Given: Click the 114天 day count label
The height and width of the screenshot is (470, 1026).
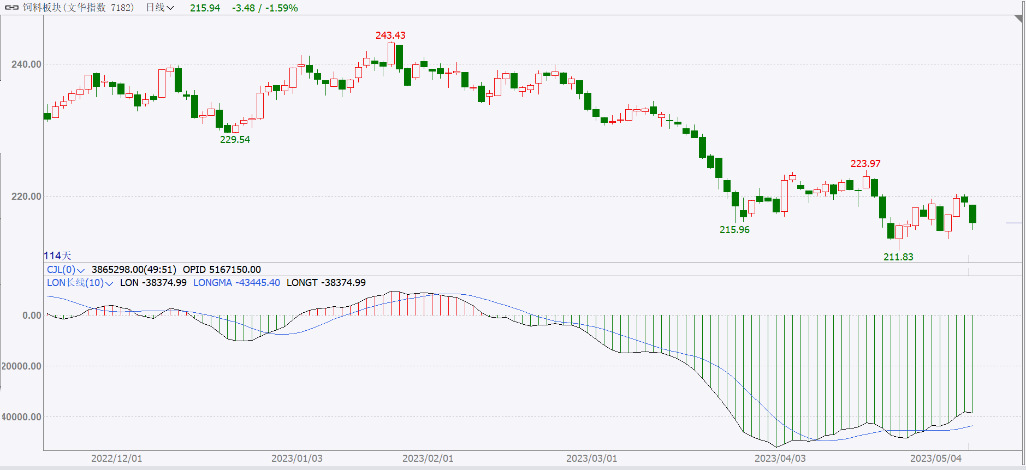Looking at the screenshot, I should [x=57, y=255].
